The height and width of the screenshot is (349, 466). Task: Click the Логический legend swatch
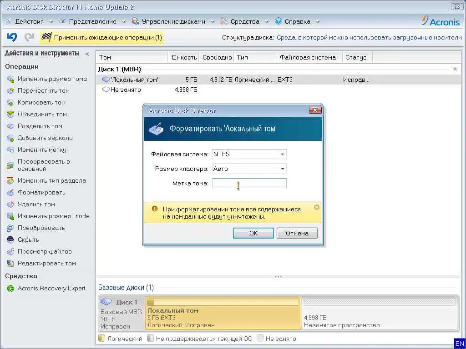point(101,338)
